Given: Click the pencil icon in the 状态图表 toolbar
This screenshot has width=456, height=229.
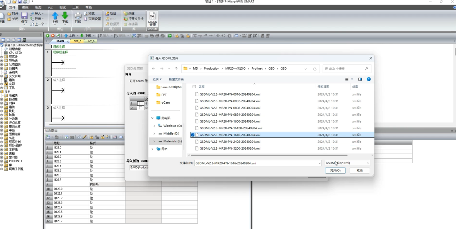Looking at the screenshot, I should (x=85, y=137).
